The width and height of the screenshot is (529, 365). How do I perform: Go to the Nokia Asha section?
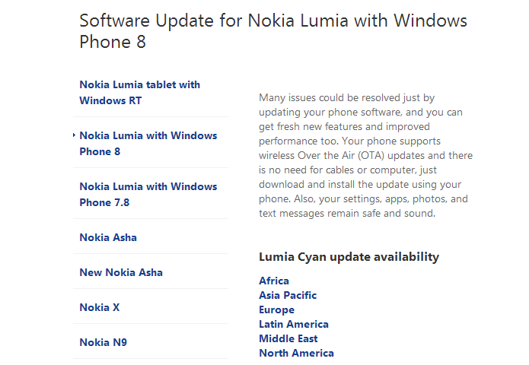pos(108,237)
